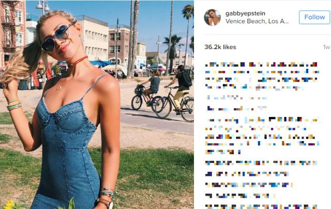The image size is (331, 209).
Task: Click the Follow button
Action: 314,17
